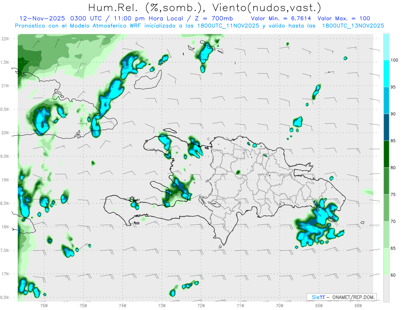The image size is (402, 310).
Task: Click the '71W' longitude label
Action: tap(240, 305)
